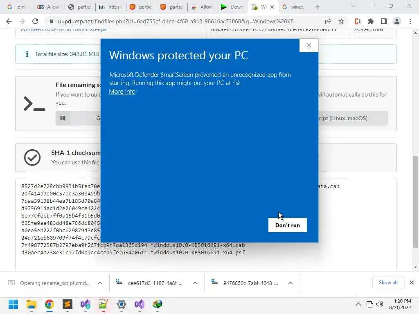Toggle the browser side panel icon
This screenshot has width=419, height=314.
(x=384, y=21)
